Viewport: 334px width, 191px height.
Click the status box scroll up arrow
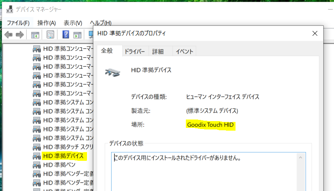[301, 158]
